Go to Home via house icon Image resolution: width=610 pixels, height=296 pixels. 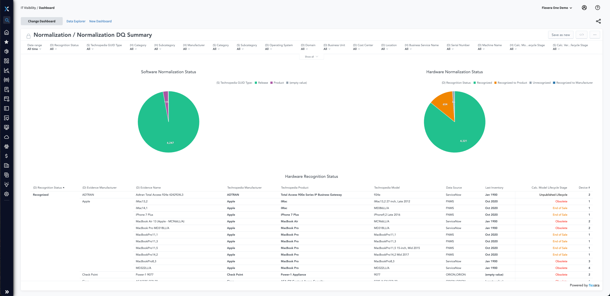[x=6, y=32]
